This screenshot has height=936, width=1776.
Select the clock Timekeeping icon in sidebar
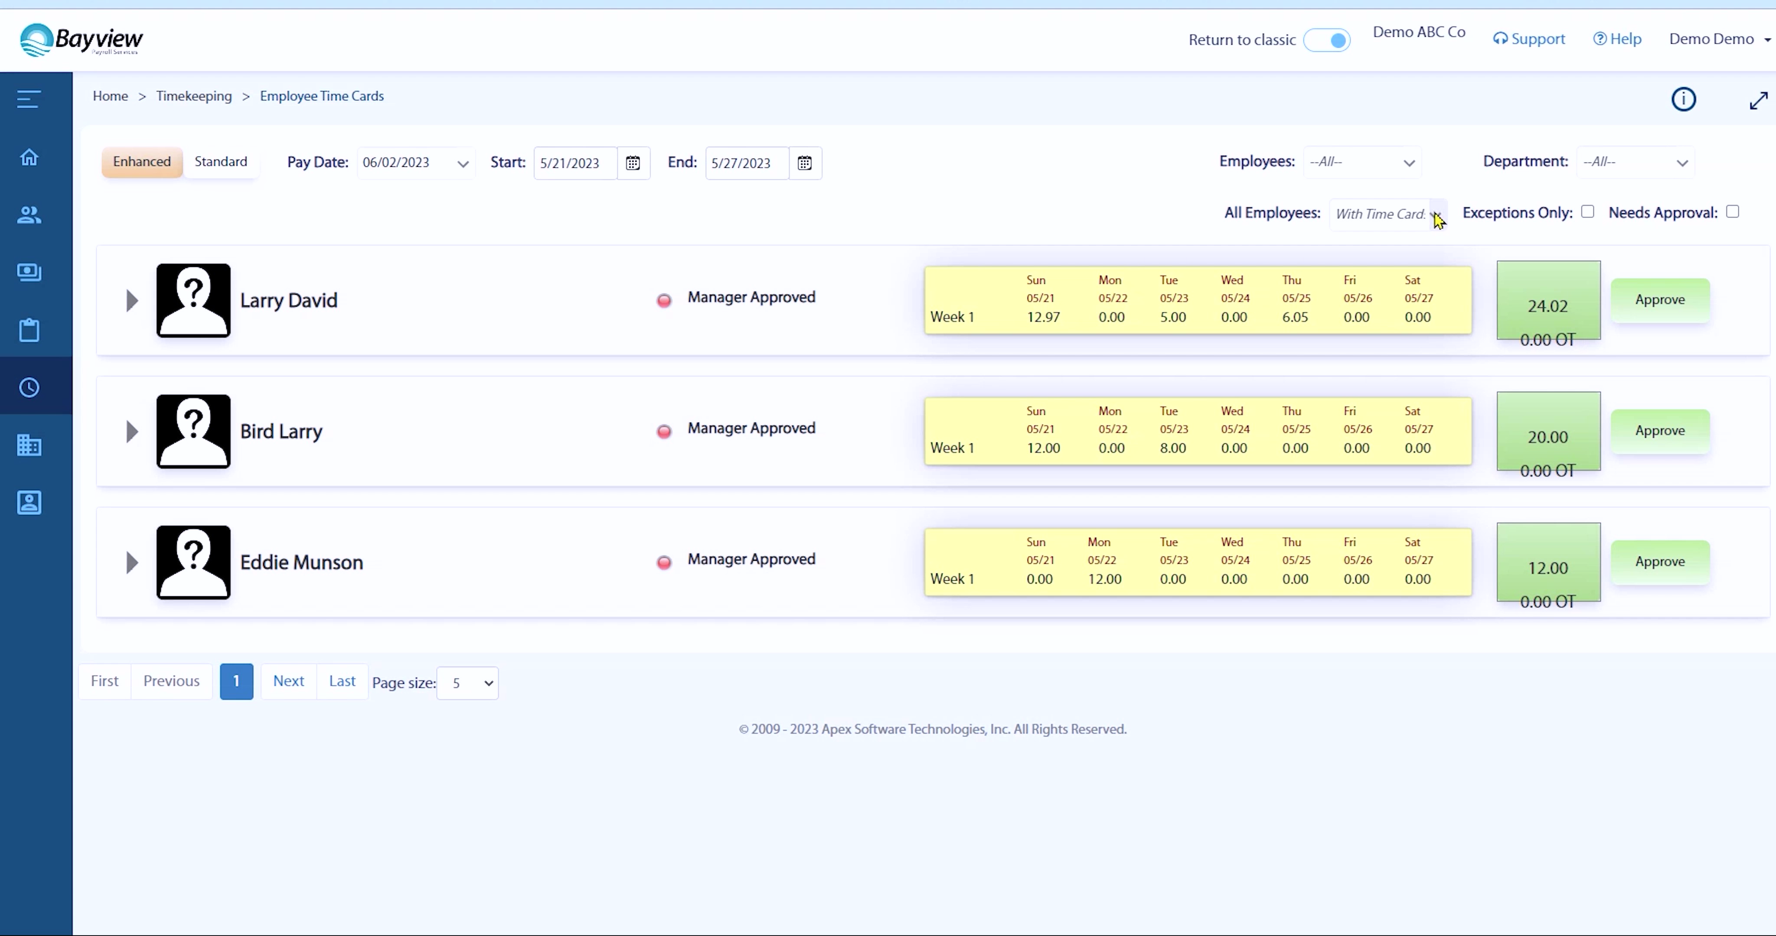point(29,387)
